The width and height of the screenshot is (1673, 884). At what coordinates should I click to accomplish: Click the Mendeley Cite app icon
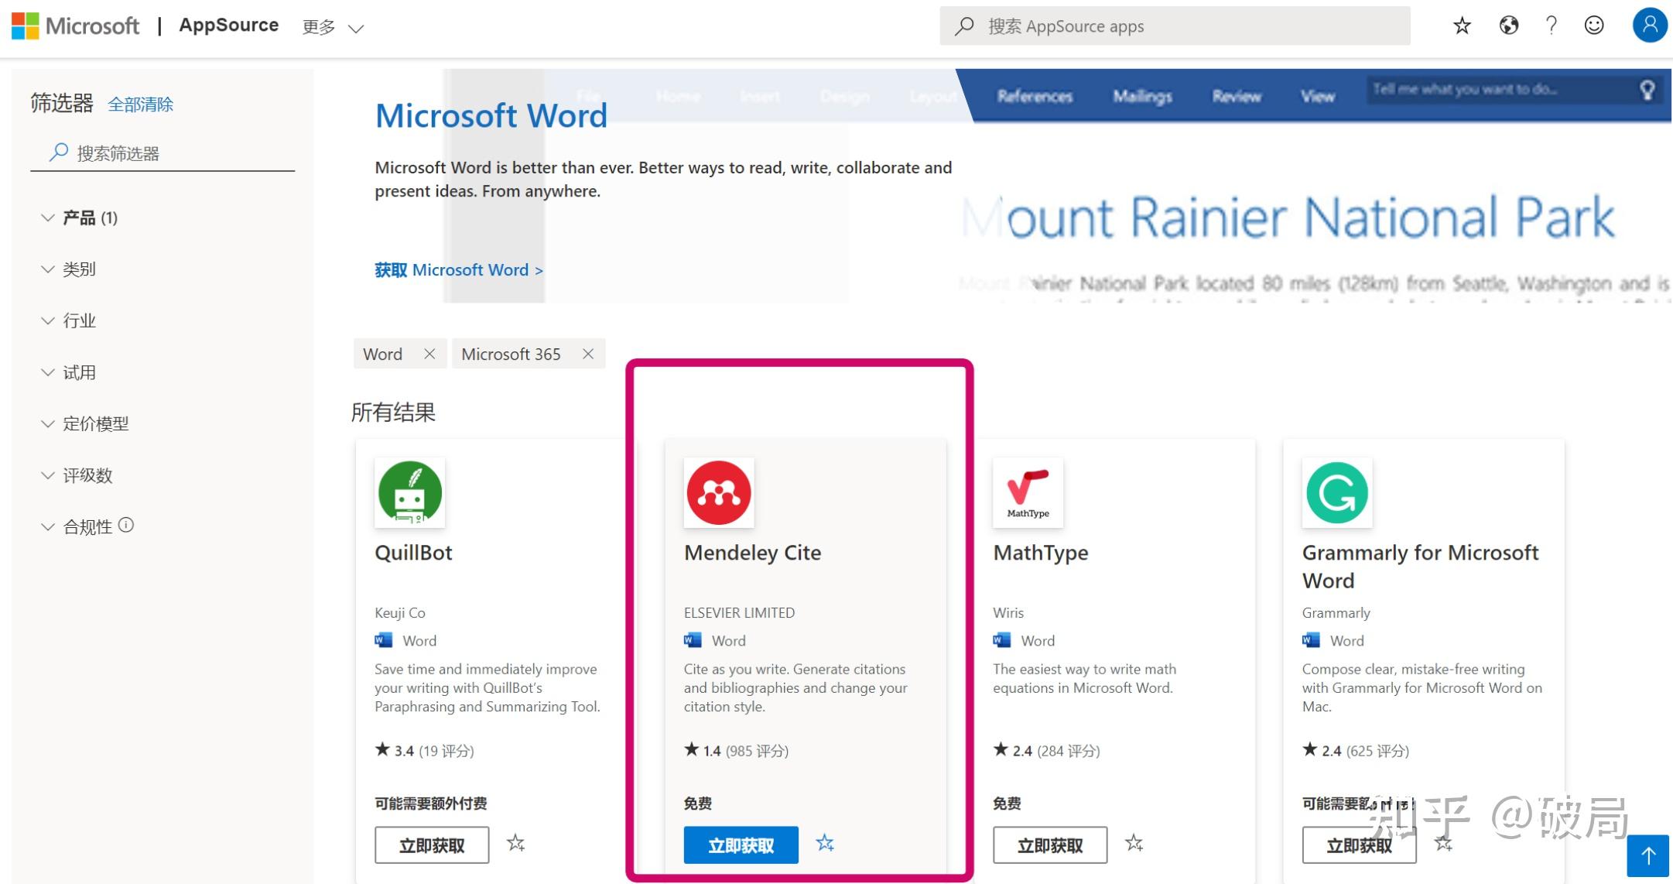tap(719, 492)
